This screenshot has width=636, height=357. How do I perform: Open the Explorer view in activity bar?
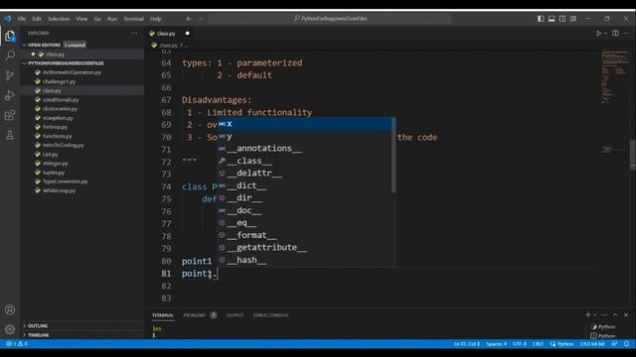[10, 37]
